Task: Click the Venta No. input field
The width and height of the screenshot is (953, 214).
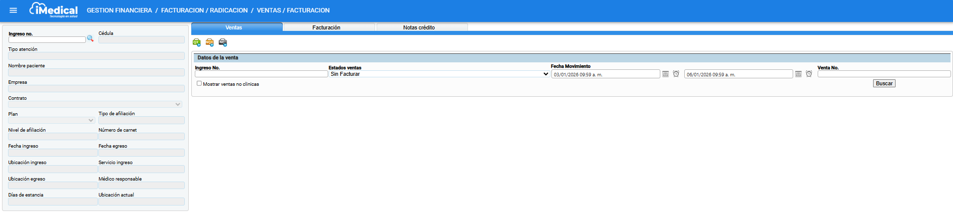Action: (884, 74)
